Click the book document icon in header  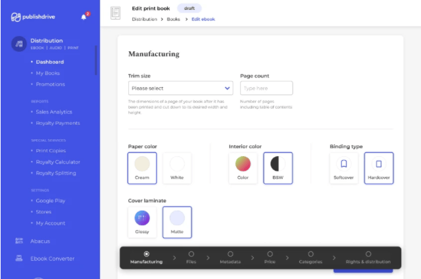(116, 13)
